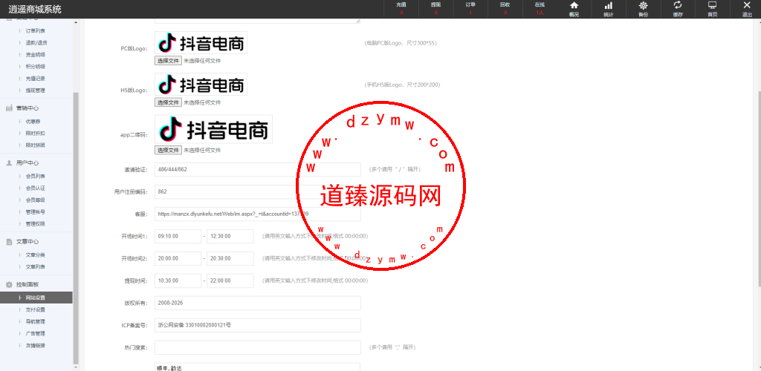
Task: Open 资金明细 in the sidebar
Action: [x=36, y=55]
